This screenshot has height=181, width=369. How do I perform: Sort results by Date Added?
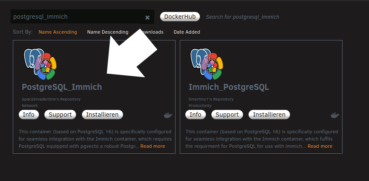[x=187, y=32]
